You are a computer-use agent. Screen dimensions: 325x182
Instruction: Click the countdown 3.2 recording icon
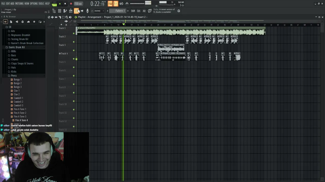tap(116, 4)
